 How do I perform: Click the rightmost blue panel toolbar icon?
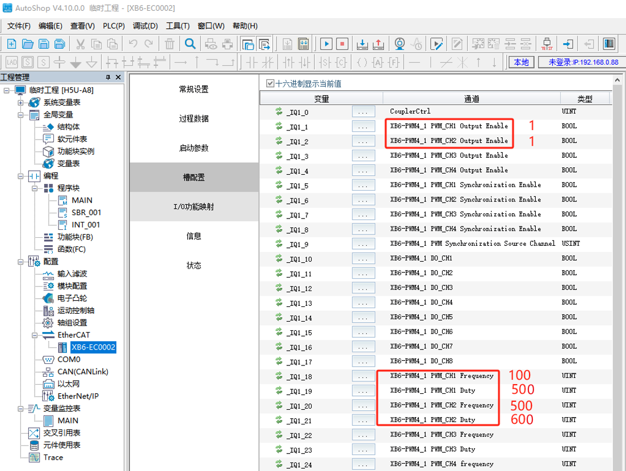tap(609, 44)
